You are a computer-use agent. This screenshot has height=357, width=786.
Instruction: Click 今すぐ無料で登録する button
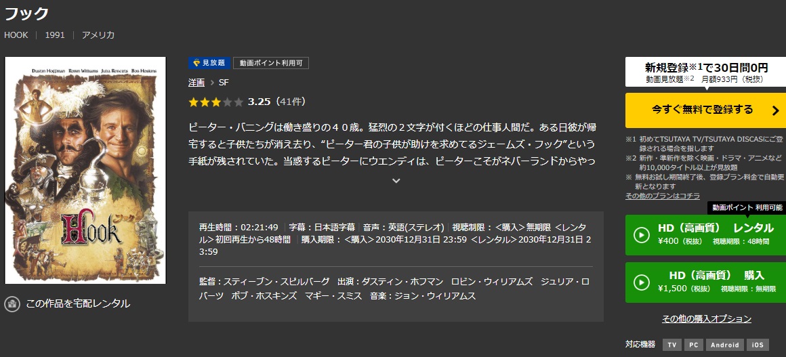706,110
